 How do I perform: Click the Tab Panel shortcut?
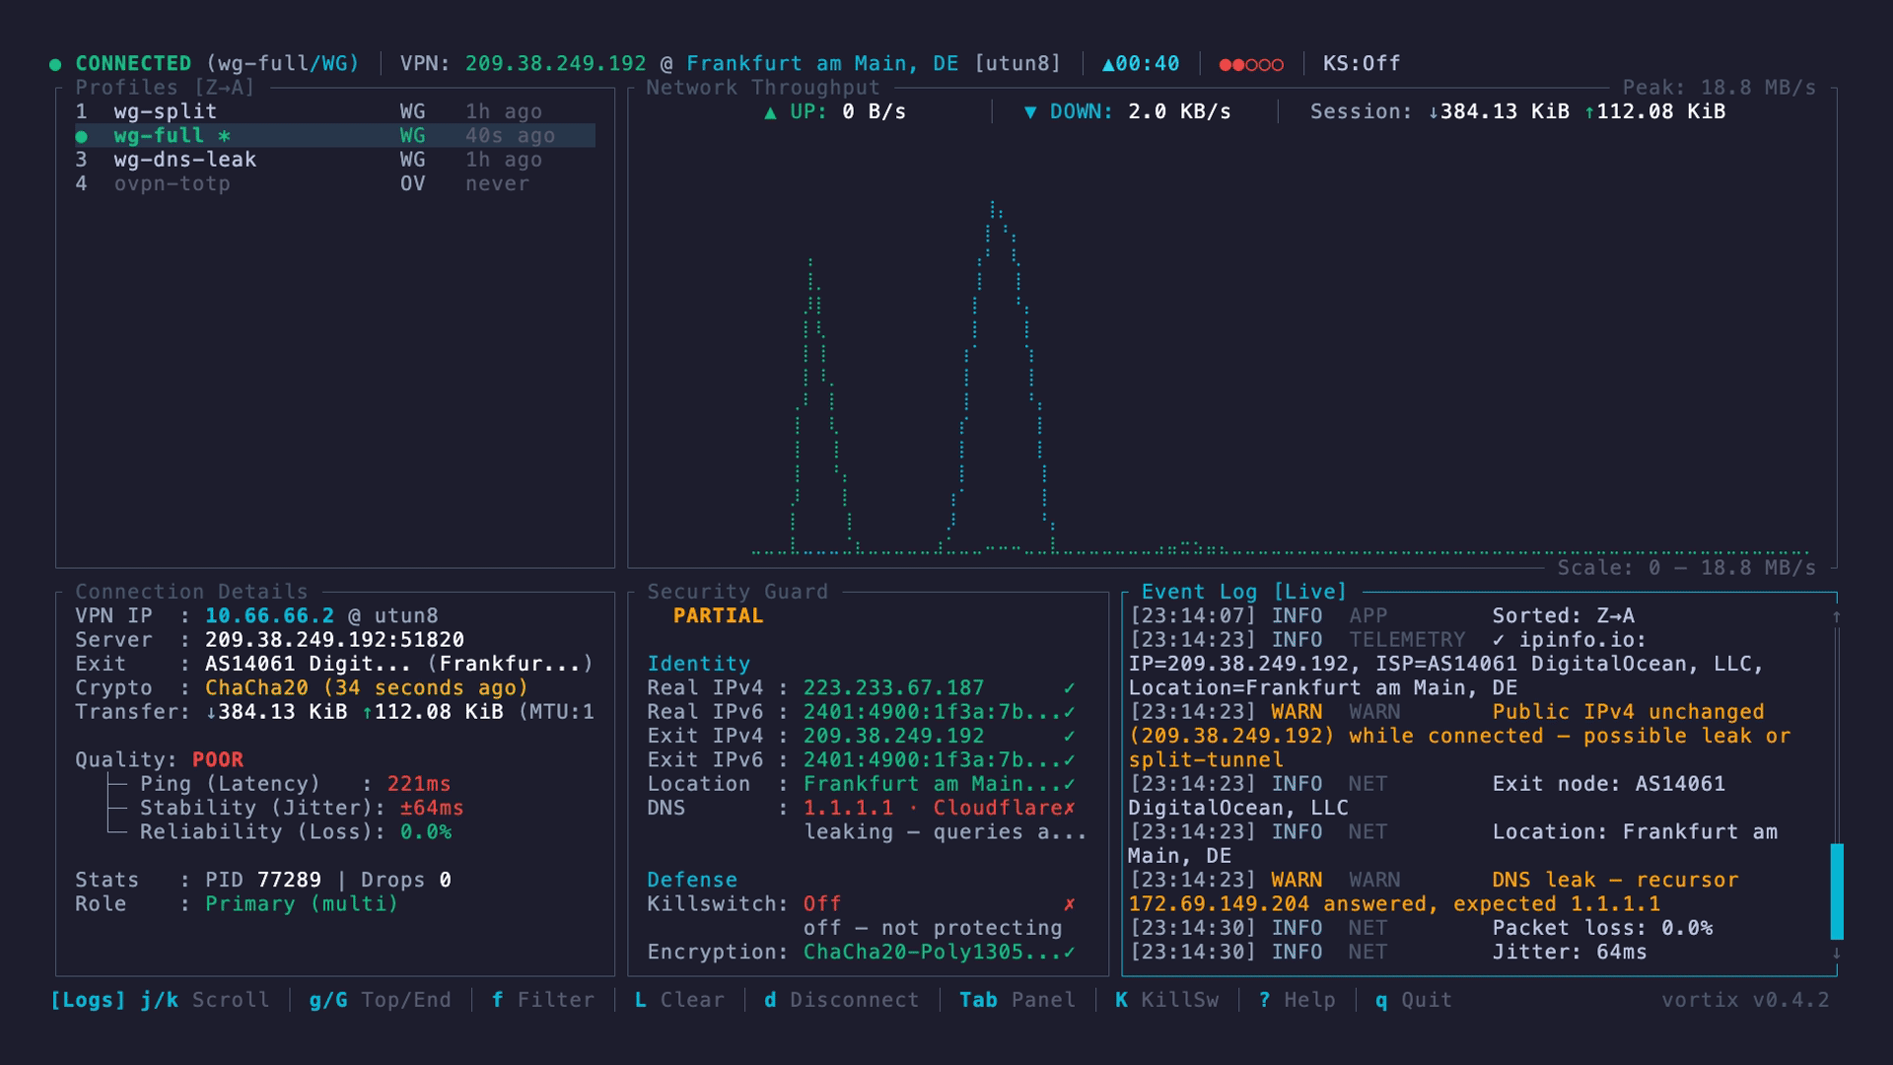pyautogui.click(x=1017, y=1000)
